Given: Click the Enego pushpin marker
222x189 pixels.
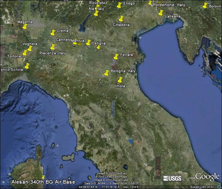Looking at the screenshot, I should [119, 5].
